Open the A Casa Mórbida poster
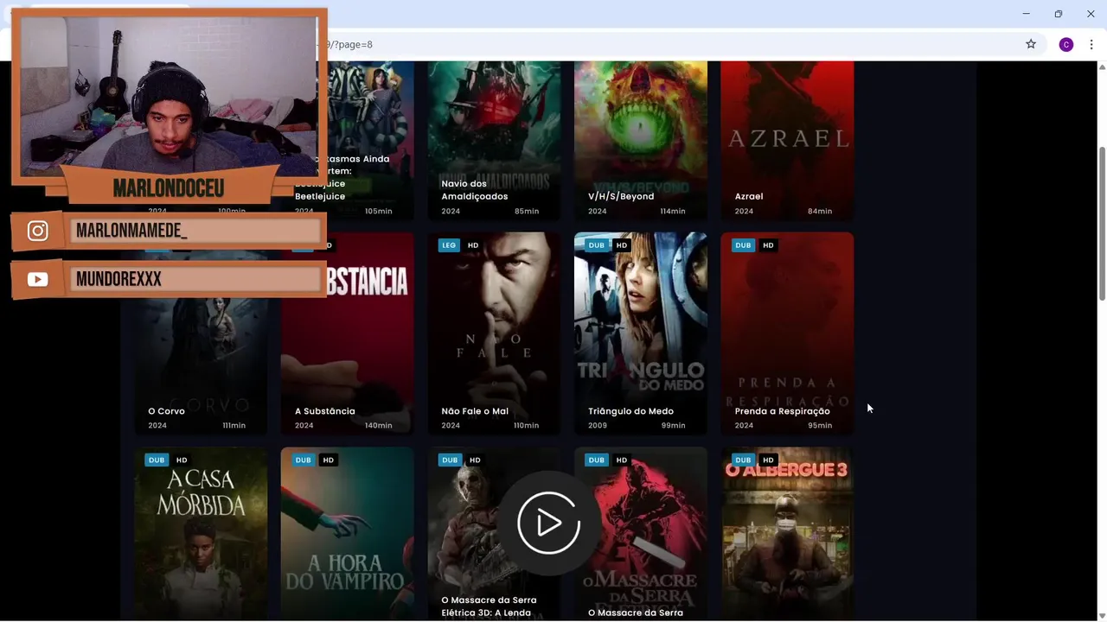 (201, 534)
